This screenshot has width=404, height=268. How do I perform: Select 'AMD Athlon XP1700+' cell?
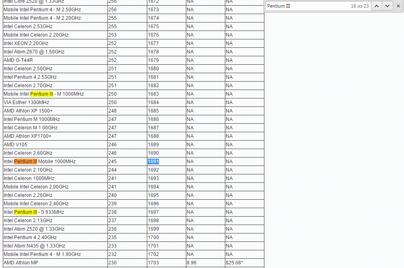(x=55, y=136)
